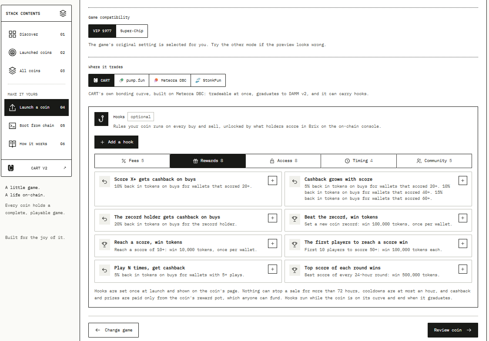
Task: Add the record holder gets cashback hook
Action: click(x=272, y=218)
